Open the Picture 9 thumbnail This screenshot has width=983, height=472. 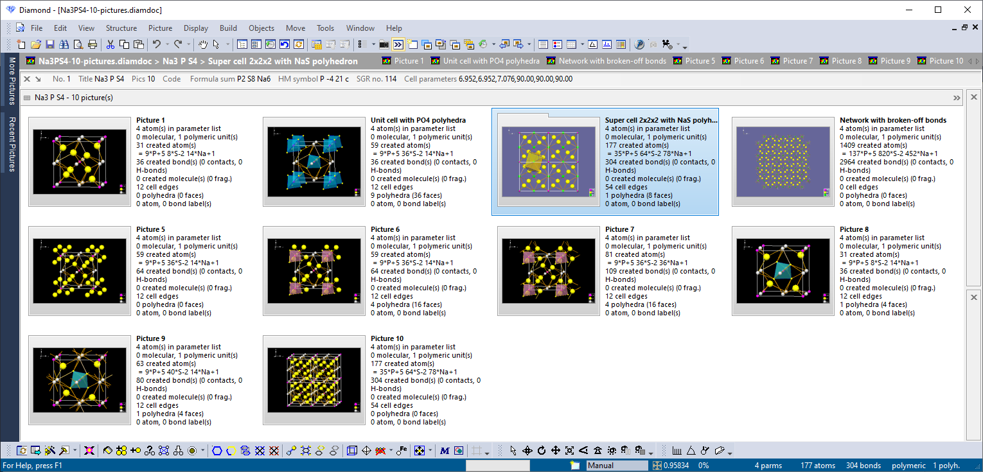[79, 379]
